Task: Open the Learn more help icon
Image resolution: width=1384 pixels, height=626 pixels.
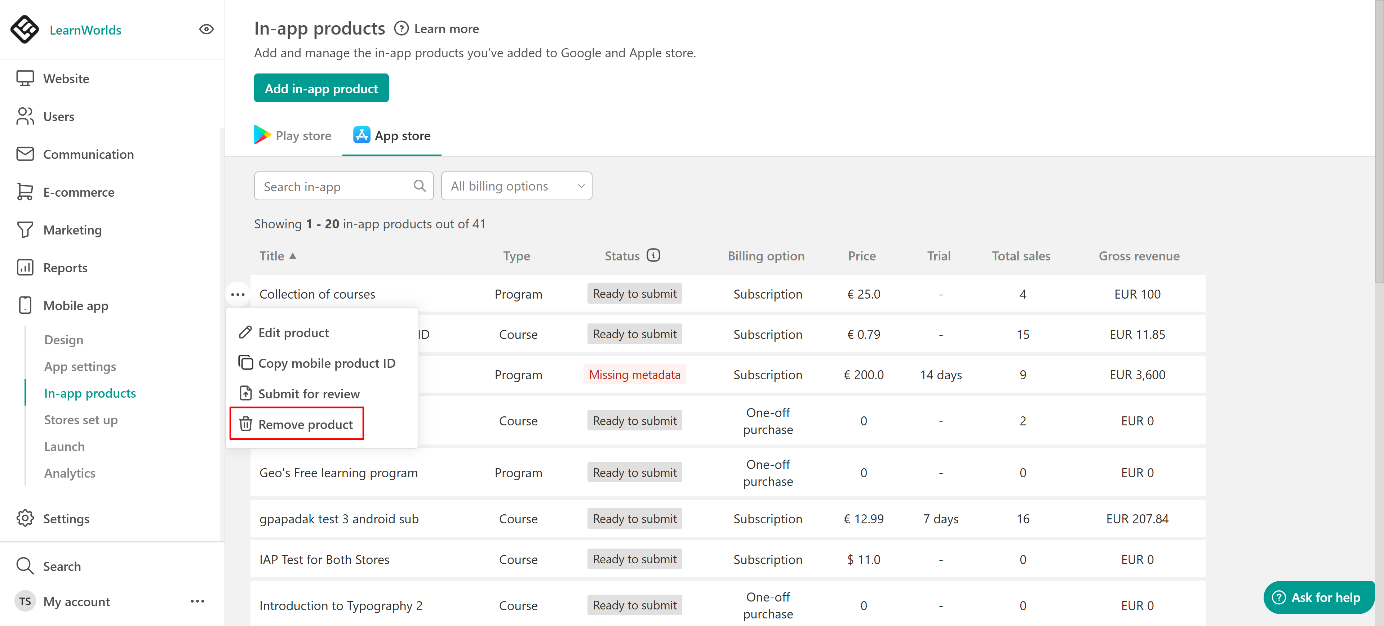Action: [x=401, y=28]
